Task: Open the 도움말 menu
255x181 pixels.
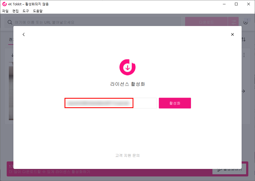Action: 38,11
